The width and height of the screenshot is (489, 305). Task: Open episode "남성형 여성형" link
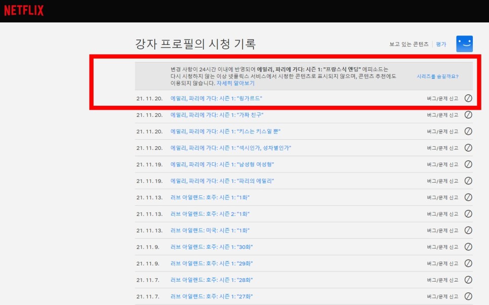click(222, 164)
